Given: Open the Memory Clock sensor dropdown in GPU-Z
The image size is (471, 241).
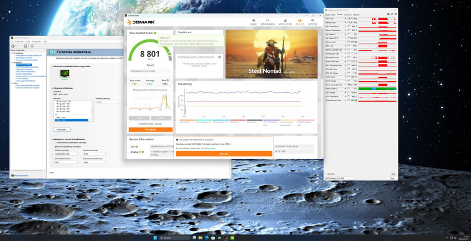Looking at the screenshot, I should point(346,22).
